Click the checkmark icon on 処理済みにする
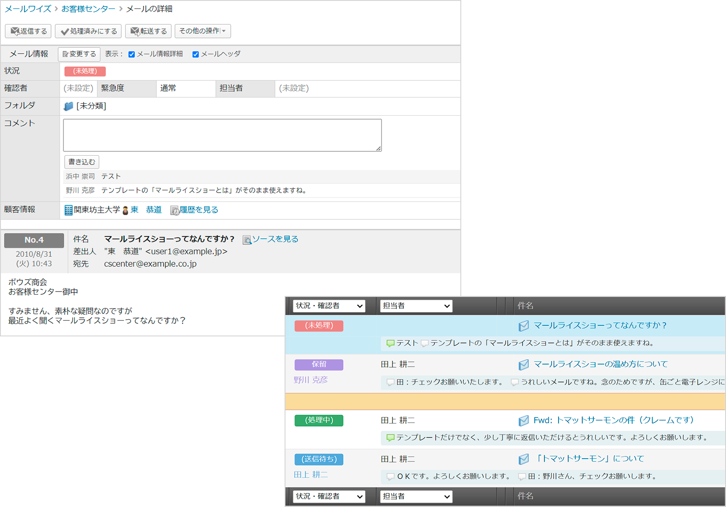 [65, 32]
